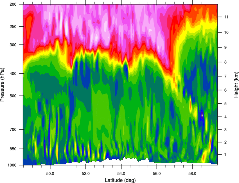Click the 700 pressure tick label

13,130
